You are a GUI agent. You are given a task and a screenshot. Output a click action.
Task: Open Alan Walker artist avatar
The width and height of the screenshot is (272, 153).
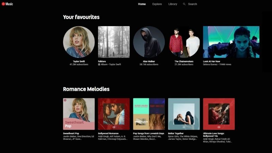pyautogui.click(x=149, y=42)
